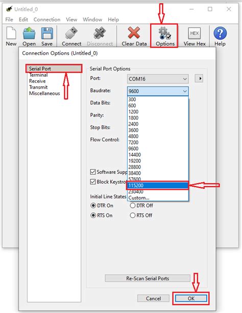Click the New document toolbar icon
The height and width of the screenshot is (313, 242).
pos(11,33)
